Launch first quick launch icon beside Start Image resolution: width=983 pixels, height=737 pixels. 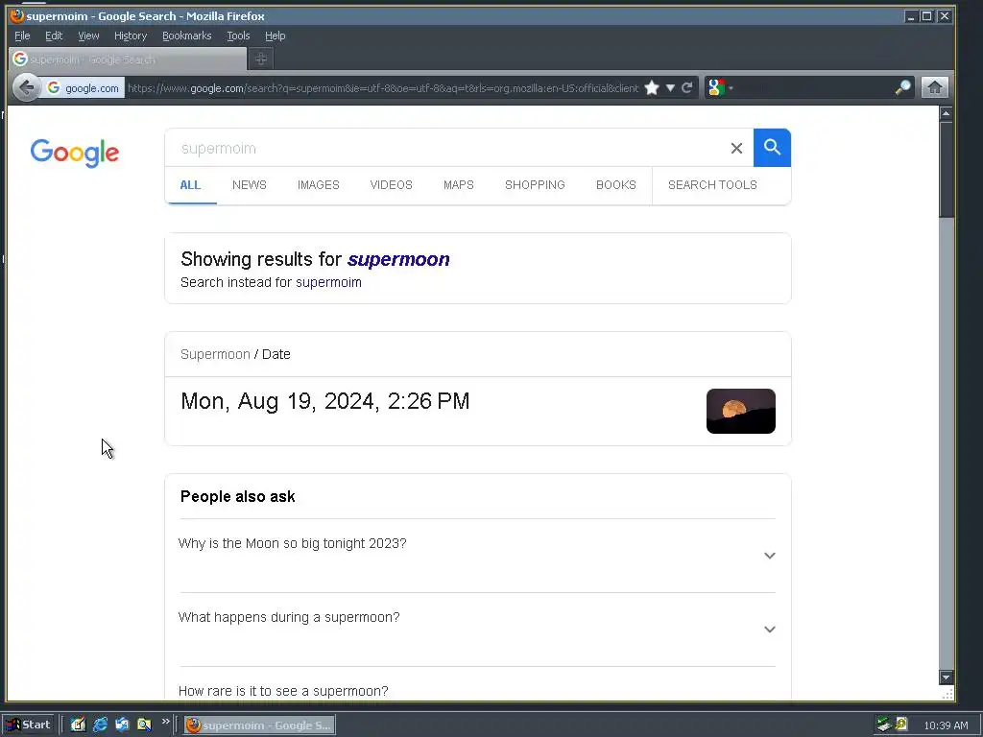78,725
